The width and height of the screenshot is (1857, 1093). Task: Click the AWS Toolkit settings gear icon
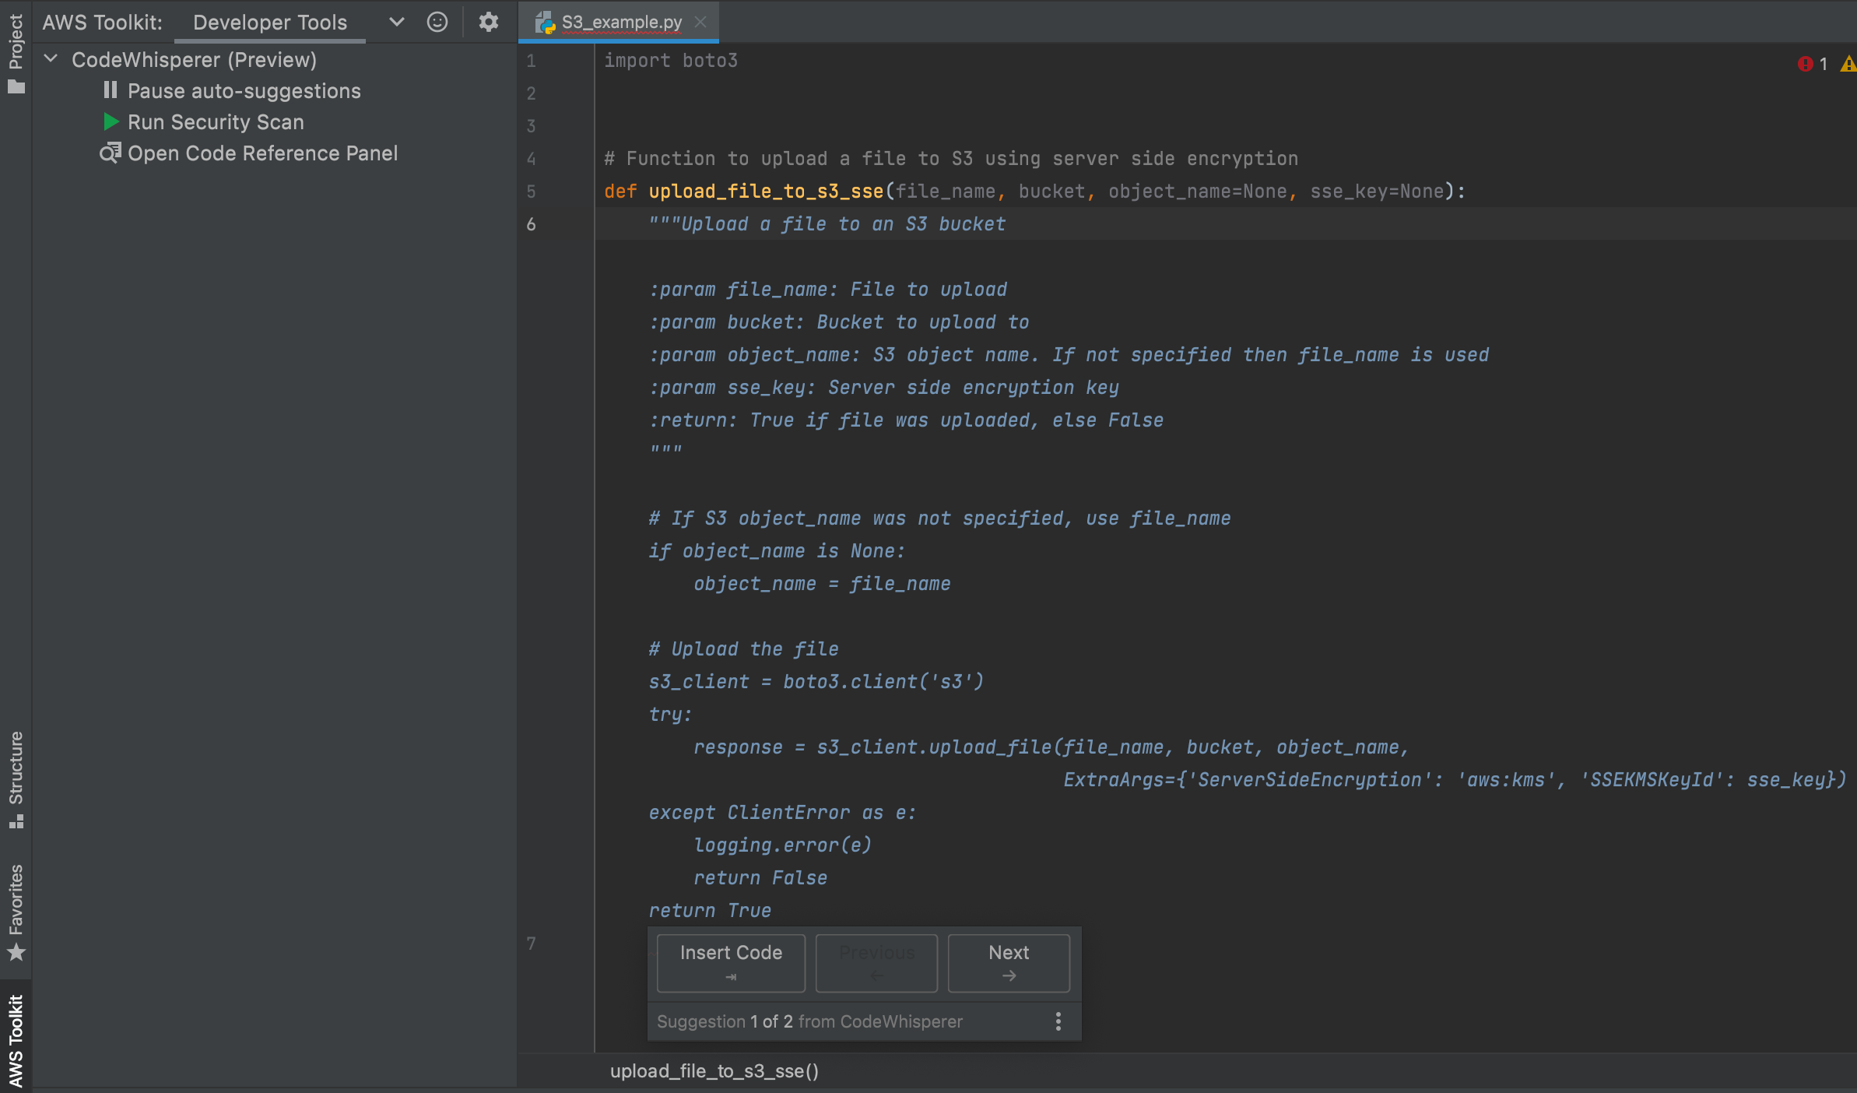click(x=488, y=21)
